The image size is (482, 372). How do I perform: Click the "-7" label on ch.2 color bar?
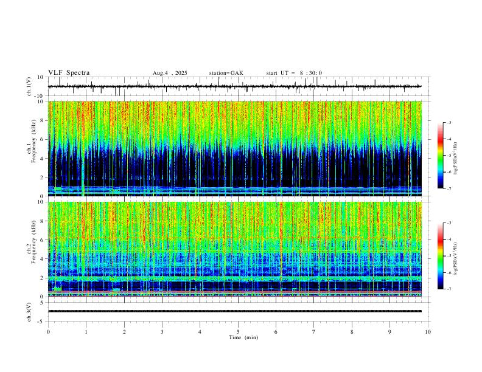tap(449, 289)
